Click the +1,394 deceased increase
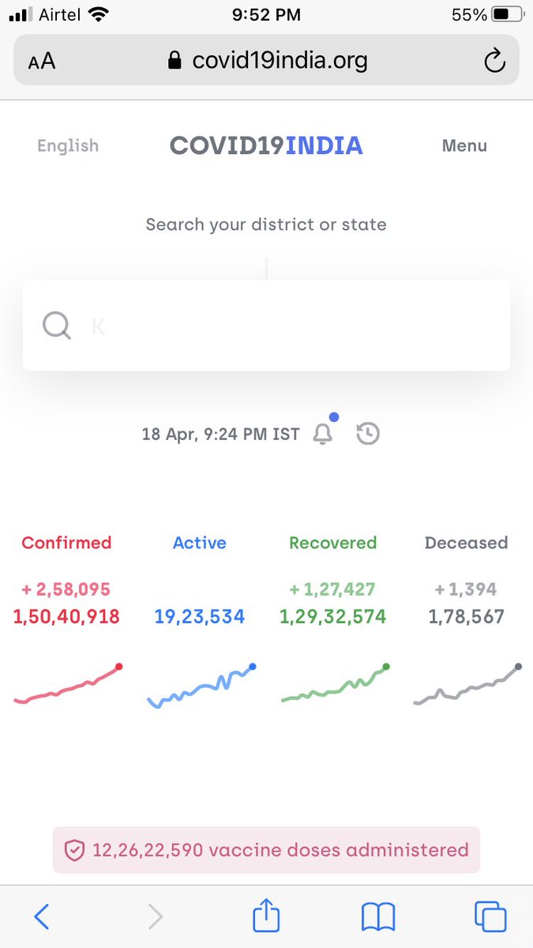The height and width of the screenshot is (948, 533). pos(466,589)
